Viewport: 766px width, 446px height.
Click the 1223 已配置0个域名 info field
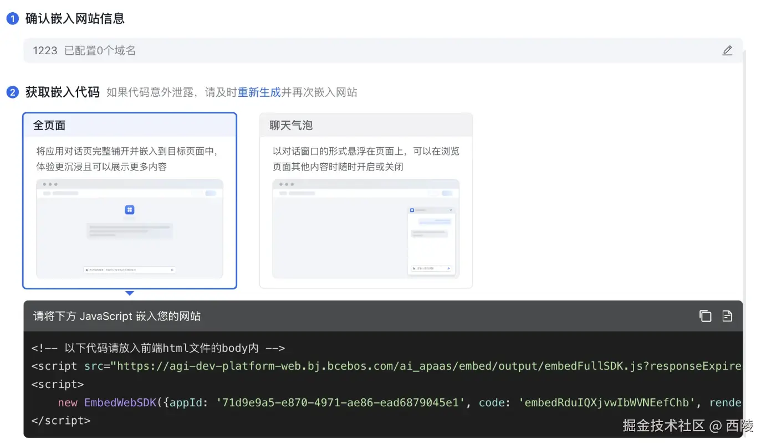click(x=382, y=50)
